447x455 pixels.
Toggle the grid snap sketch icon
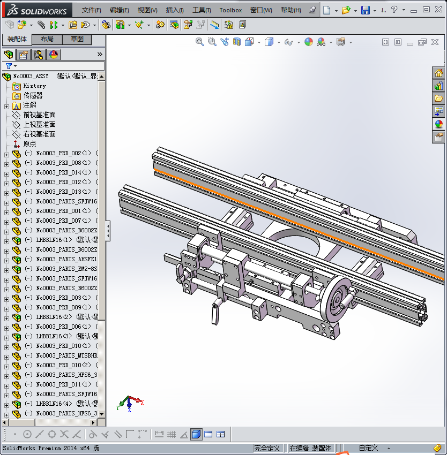172,434
